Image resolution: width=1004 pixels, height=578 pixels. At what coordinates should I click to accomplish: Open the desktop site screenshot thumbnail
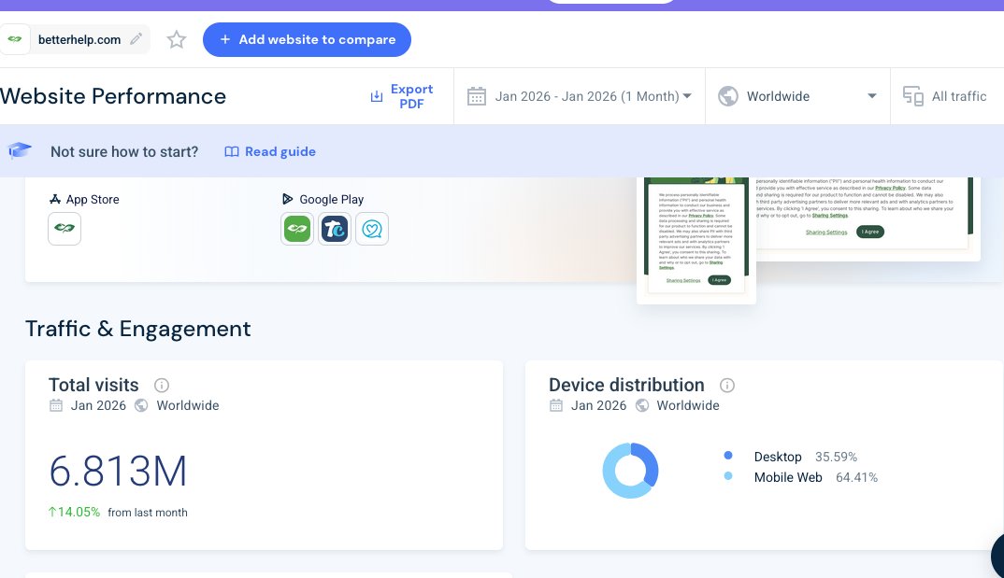point(868,219)
